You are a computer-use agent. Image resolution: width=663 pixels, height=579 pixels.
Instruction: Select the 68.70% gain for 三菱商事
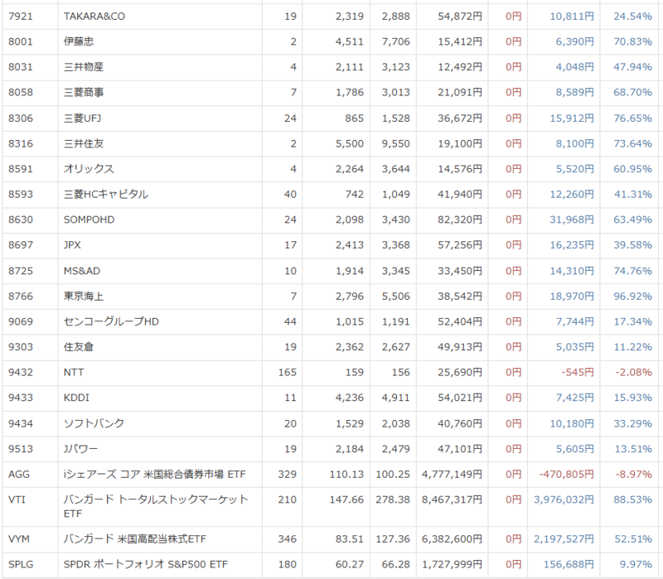point(633,93)
